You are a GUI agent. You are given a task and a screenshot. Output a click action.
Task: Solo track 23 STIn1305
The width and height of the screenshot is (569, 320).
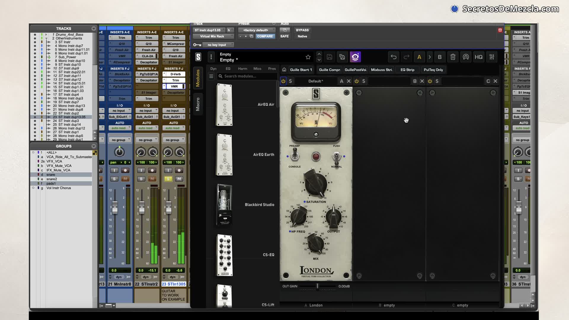pos(168,179)
